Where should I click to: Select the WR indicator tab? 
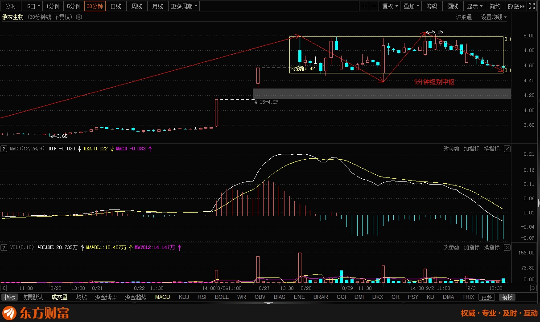point(241,297)
